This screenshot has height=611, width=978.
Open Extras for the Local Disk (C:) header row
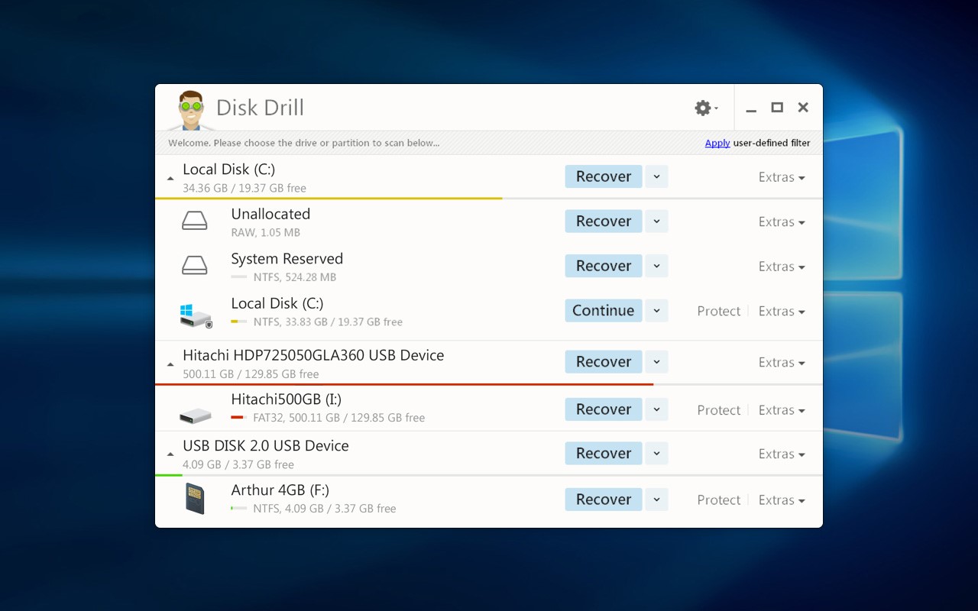[781, 176]
